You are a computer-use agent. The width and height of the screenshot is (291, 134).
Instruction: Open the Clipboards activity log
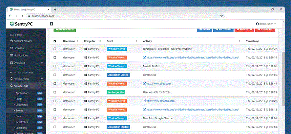[22, 105]
